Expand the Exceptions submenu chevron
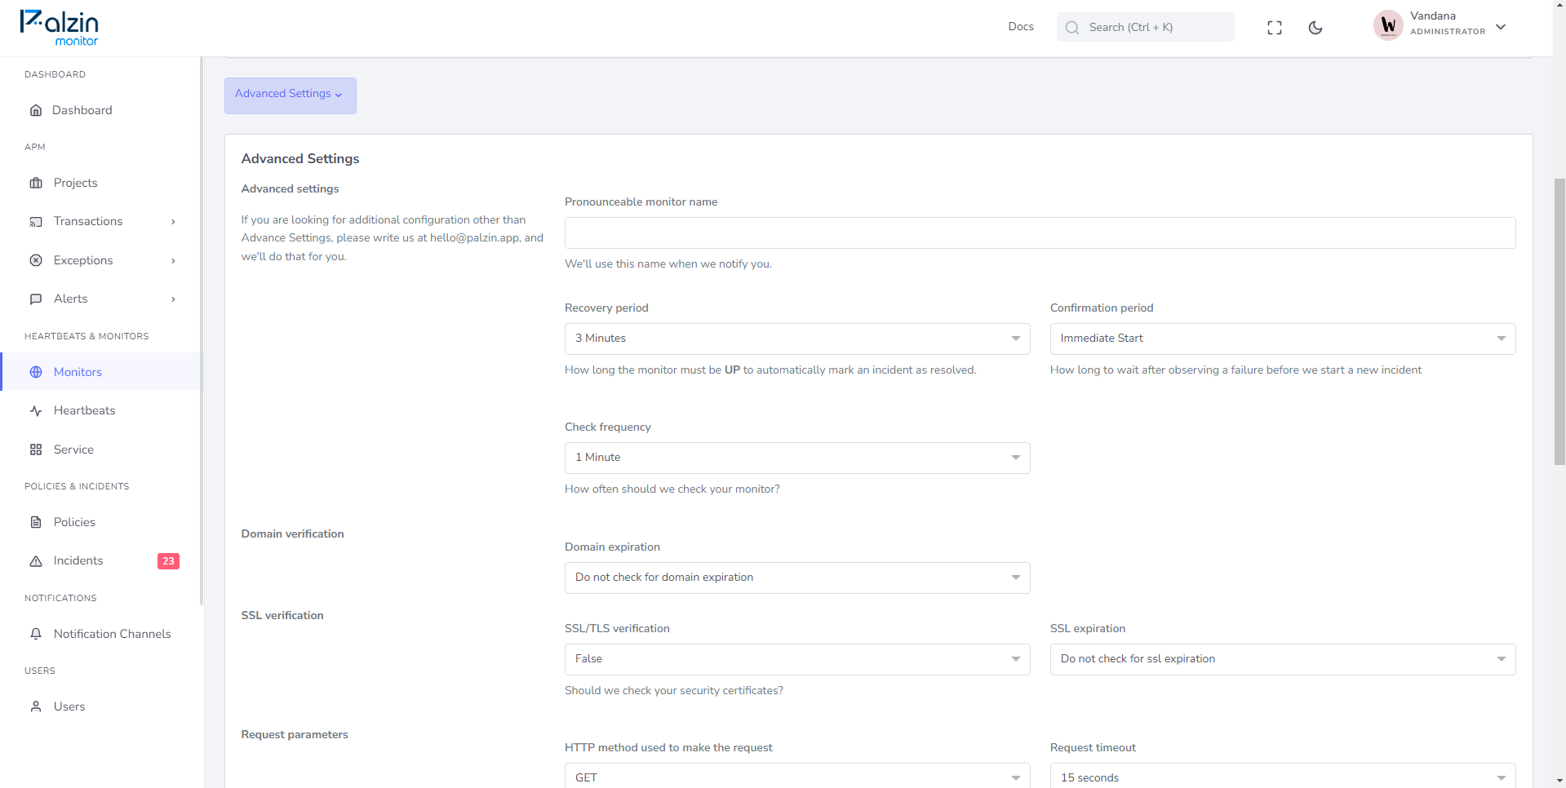This screenshot has height=788, width=1566. click(173, 261)
